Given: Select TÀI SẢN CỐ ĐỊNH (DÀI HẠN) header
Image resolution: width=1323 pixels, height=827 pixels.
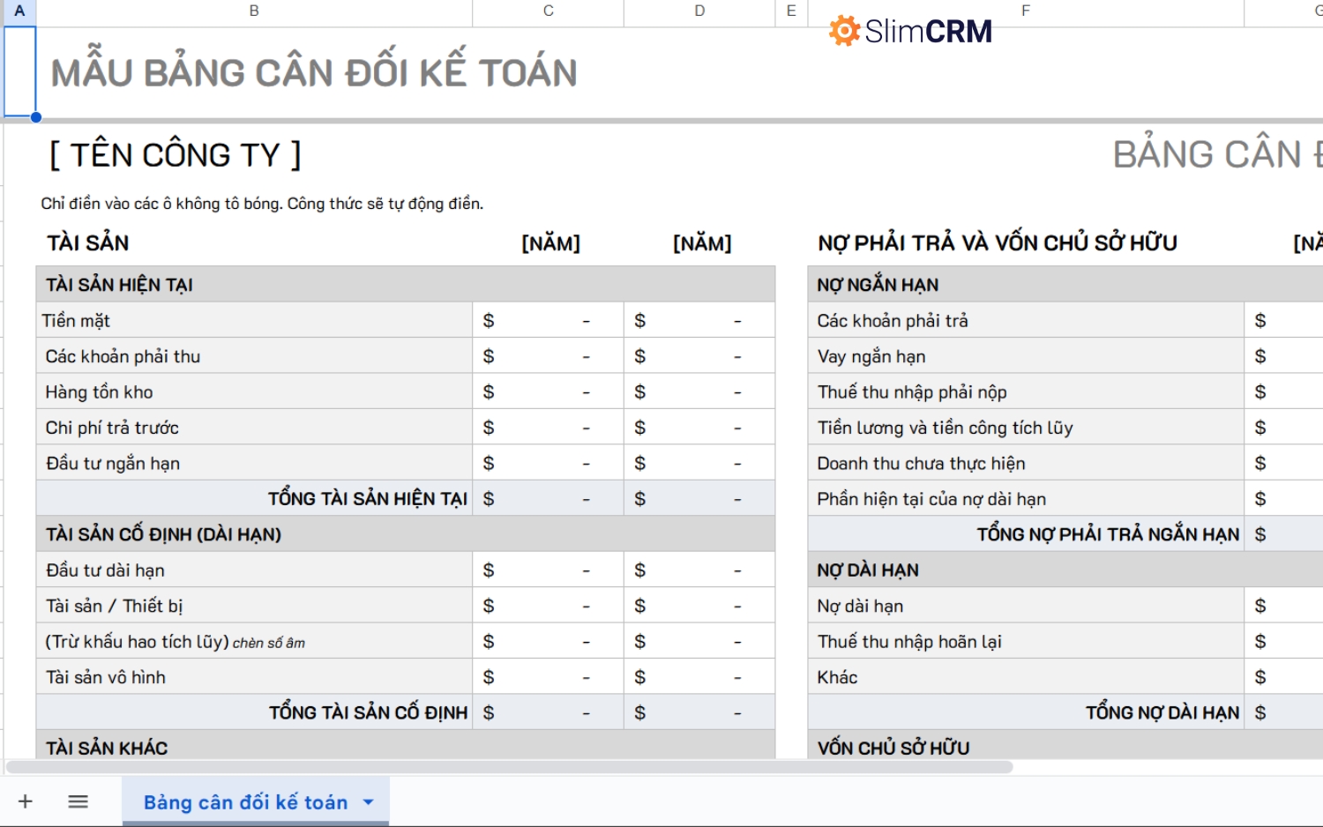Looking at the screenshot, I should pos(406,534).
